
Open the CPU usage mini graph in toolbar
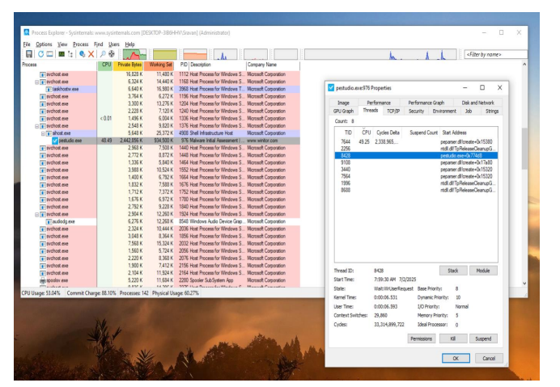(133, 53)
